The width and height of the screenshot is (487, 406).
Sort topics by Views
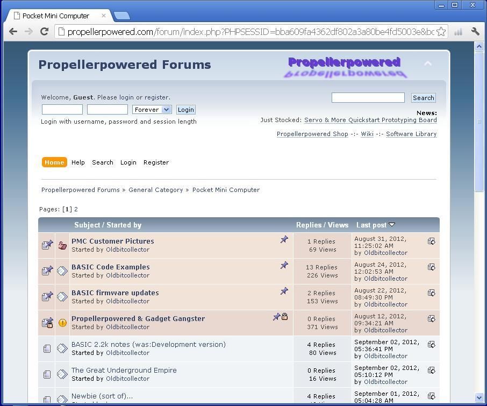point(338,225)
